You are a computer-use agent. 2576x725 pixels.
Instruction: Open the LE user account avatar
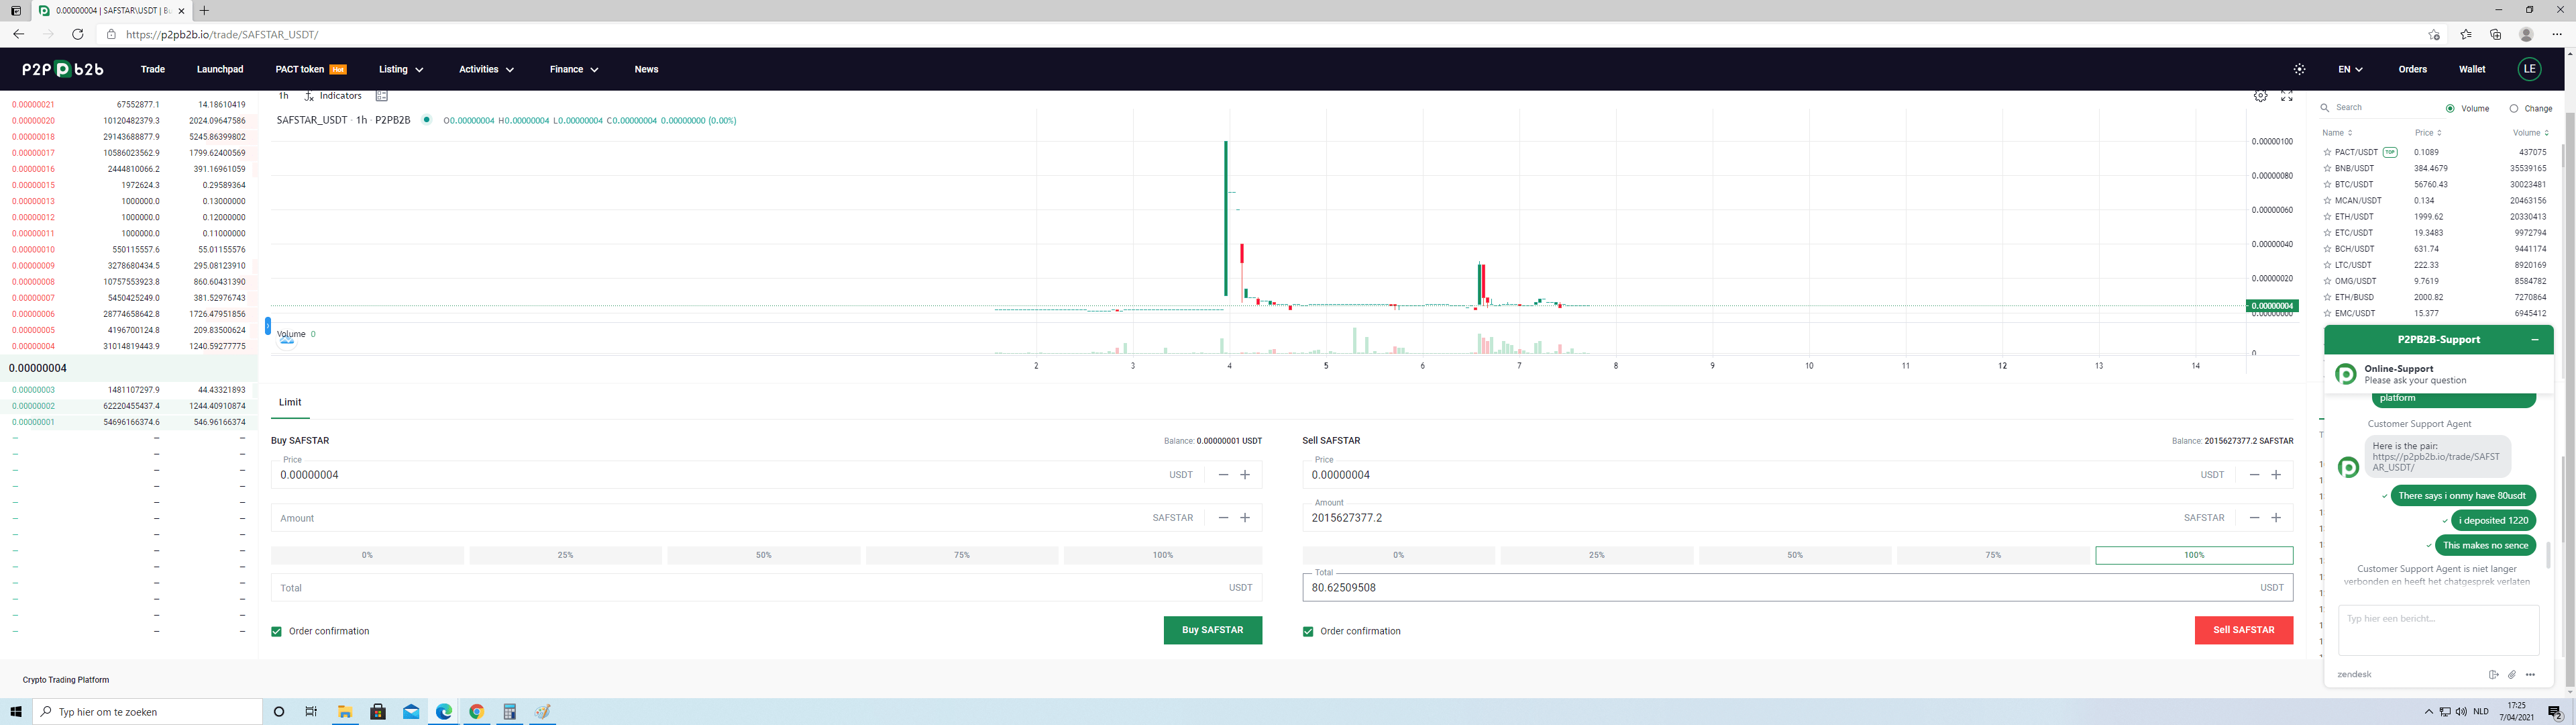(x=2529, y=69)
